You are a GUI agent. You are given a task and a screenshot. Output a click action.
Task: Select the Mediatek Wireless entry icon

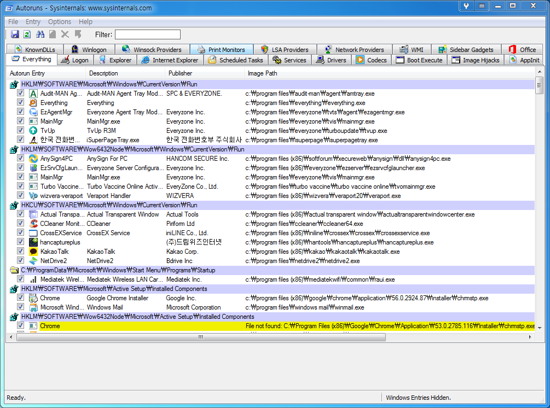click(x=33, y=279)
